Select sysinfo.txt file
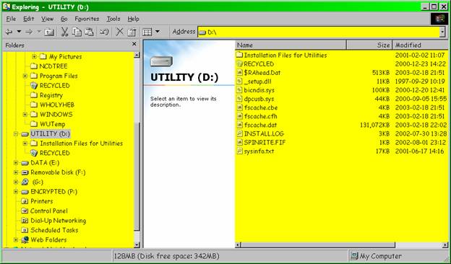451x264 pixels. 259,151
